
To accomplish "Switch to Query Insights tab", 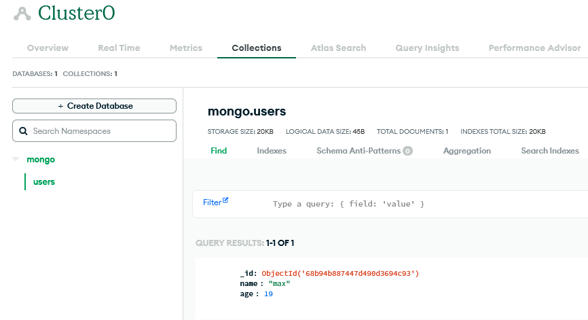I will [427, 48].
